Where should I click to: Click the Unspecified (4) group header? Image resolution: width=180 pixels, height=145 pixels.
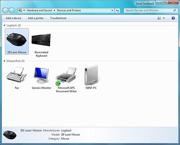click(16, 61)
